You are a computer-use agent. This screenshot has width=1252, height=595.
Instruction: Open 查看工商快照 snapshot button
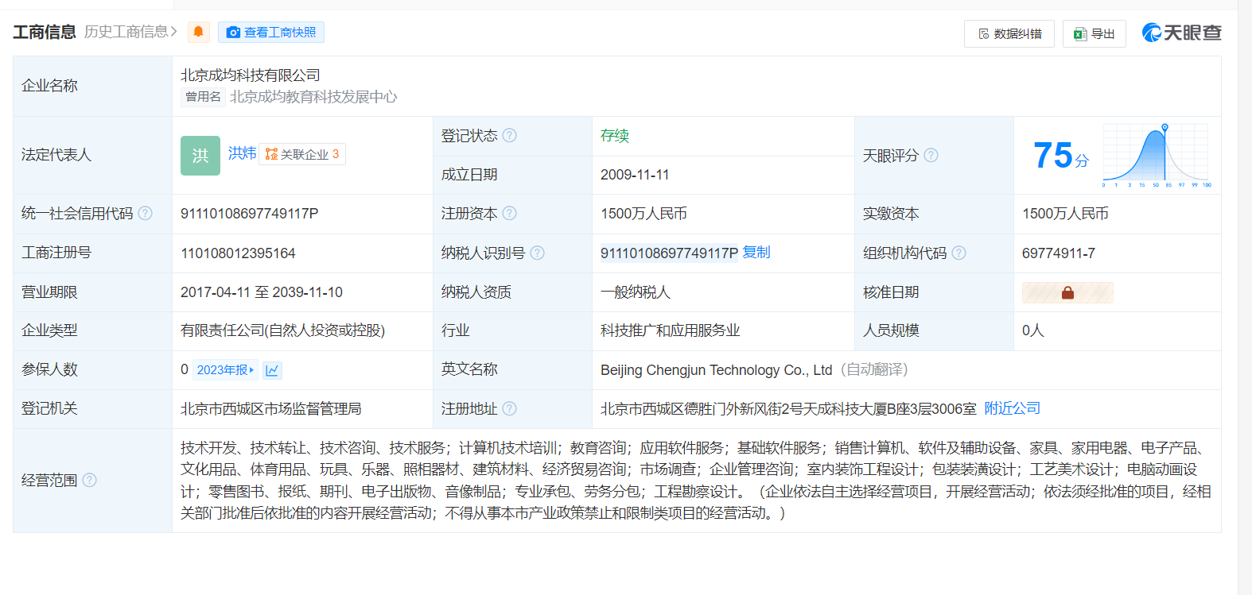[x=271, y=32]
